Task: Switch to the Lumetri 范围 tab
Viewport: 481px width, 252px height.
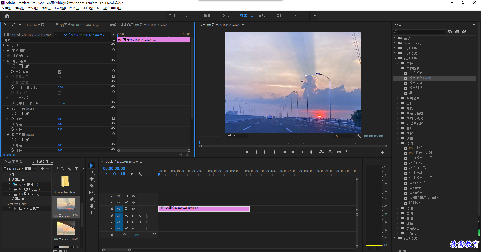Action: [x=36, y=25]
